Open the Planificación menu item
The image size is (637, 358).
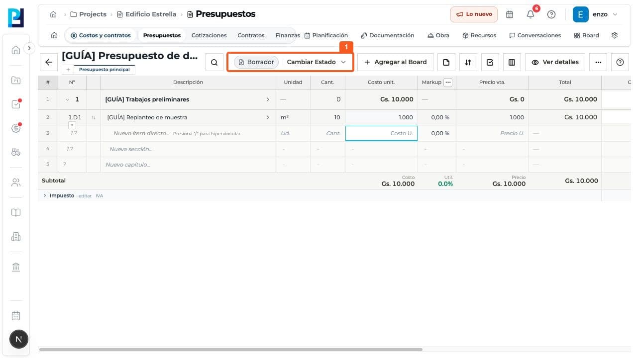pyautogui.click(x=326, y=35)
